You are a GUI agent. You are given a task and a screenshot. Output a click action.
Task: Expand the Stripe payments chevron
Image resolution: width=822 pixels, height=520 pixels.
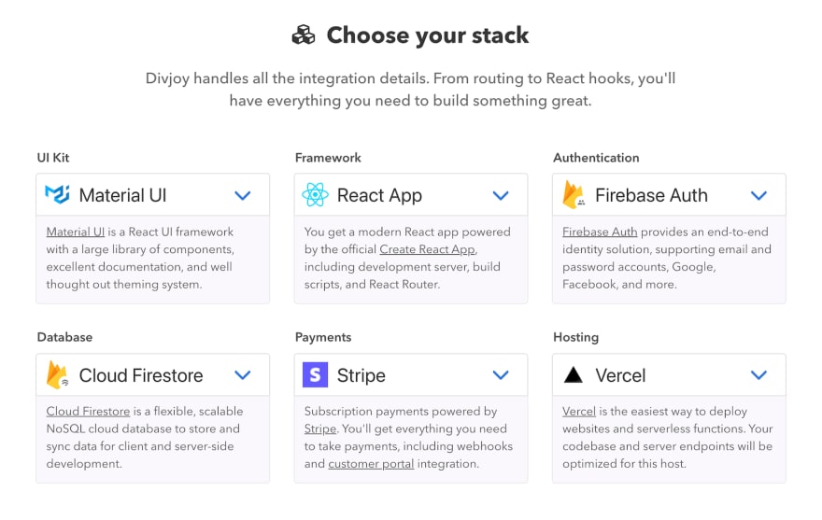pyautogui.click(x=501, y=374)
